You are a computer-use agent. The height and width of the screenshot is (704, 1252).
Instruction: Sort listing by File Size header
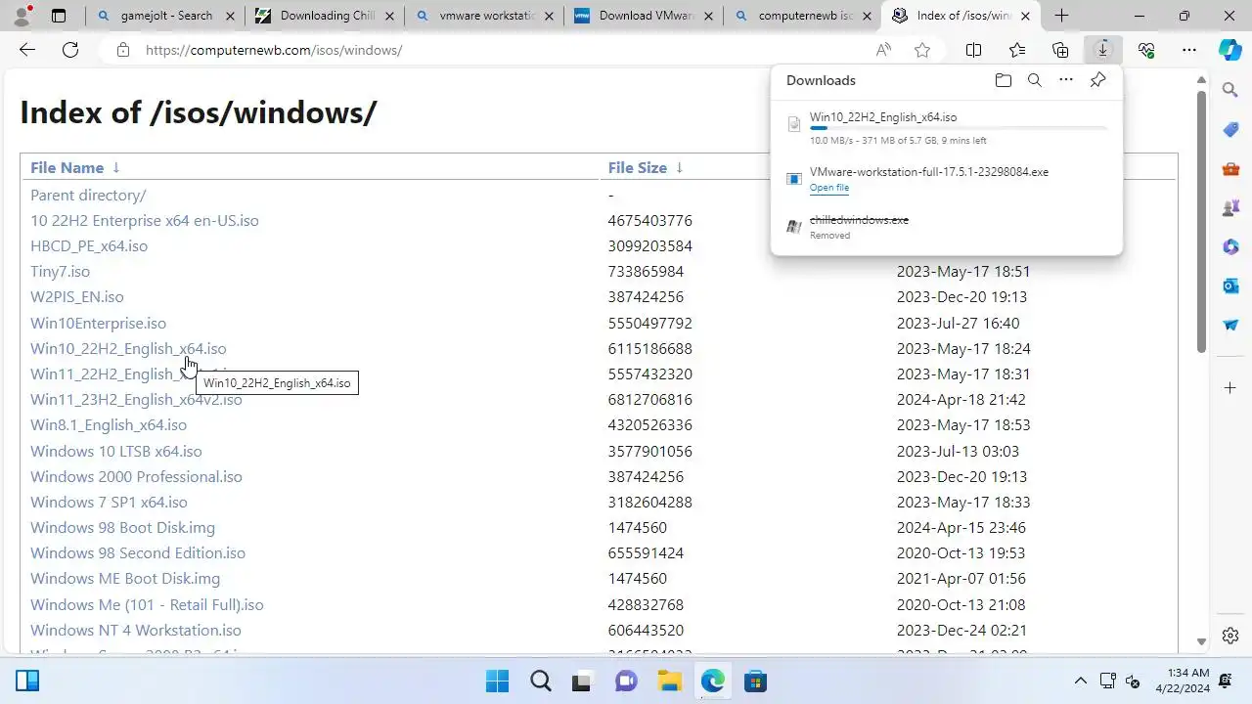pos(637,167)
